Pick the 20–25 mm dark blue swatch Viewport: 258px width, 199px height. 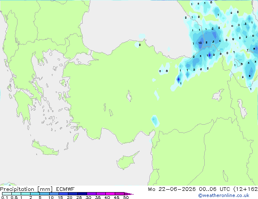point(73,194)
